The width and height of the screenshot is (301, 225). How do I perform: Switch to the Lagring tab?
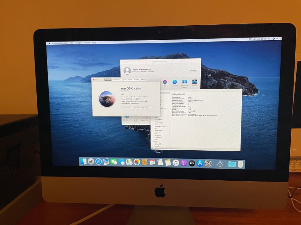[x=124, y=80]
